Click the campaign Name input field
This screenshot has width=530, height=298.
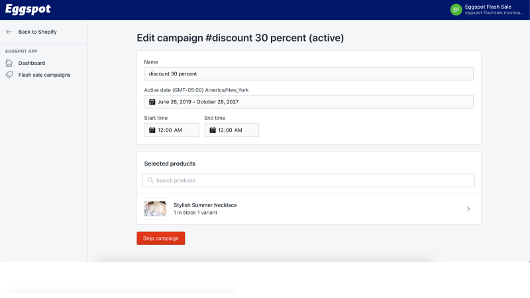(x=309, y=74)
